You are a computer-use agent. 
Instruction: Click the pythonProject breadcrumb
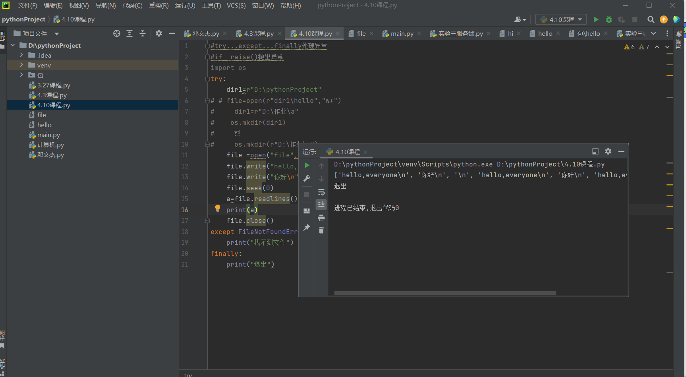(x=24, y=19)
